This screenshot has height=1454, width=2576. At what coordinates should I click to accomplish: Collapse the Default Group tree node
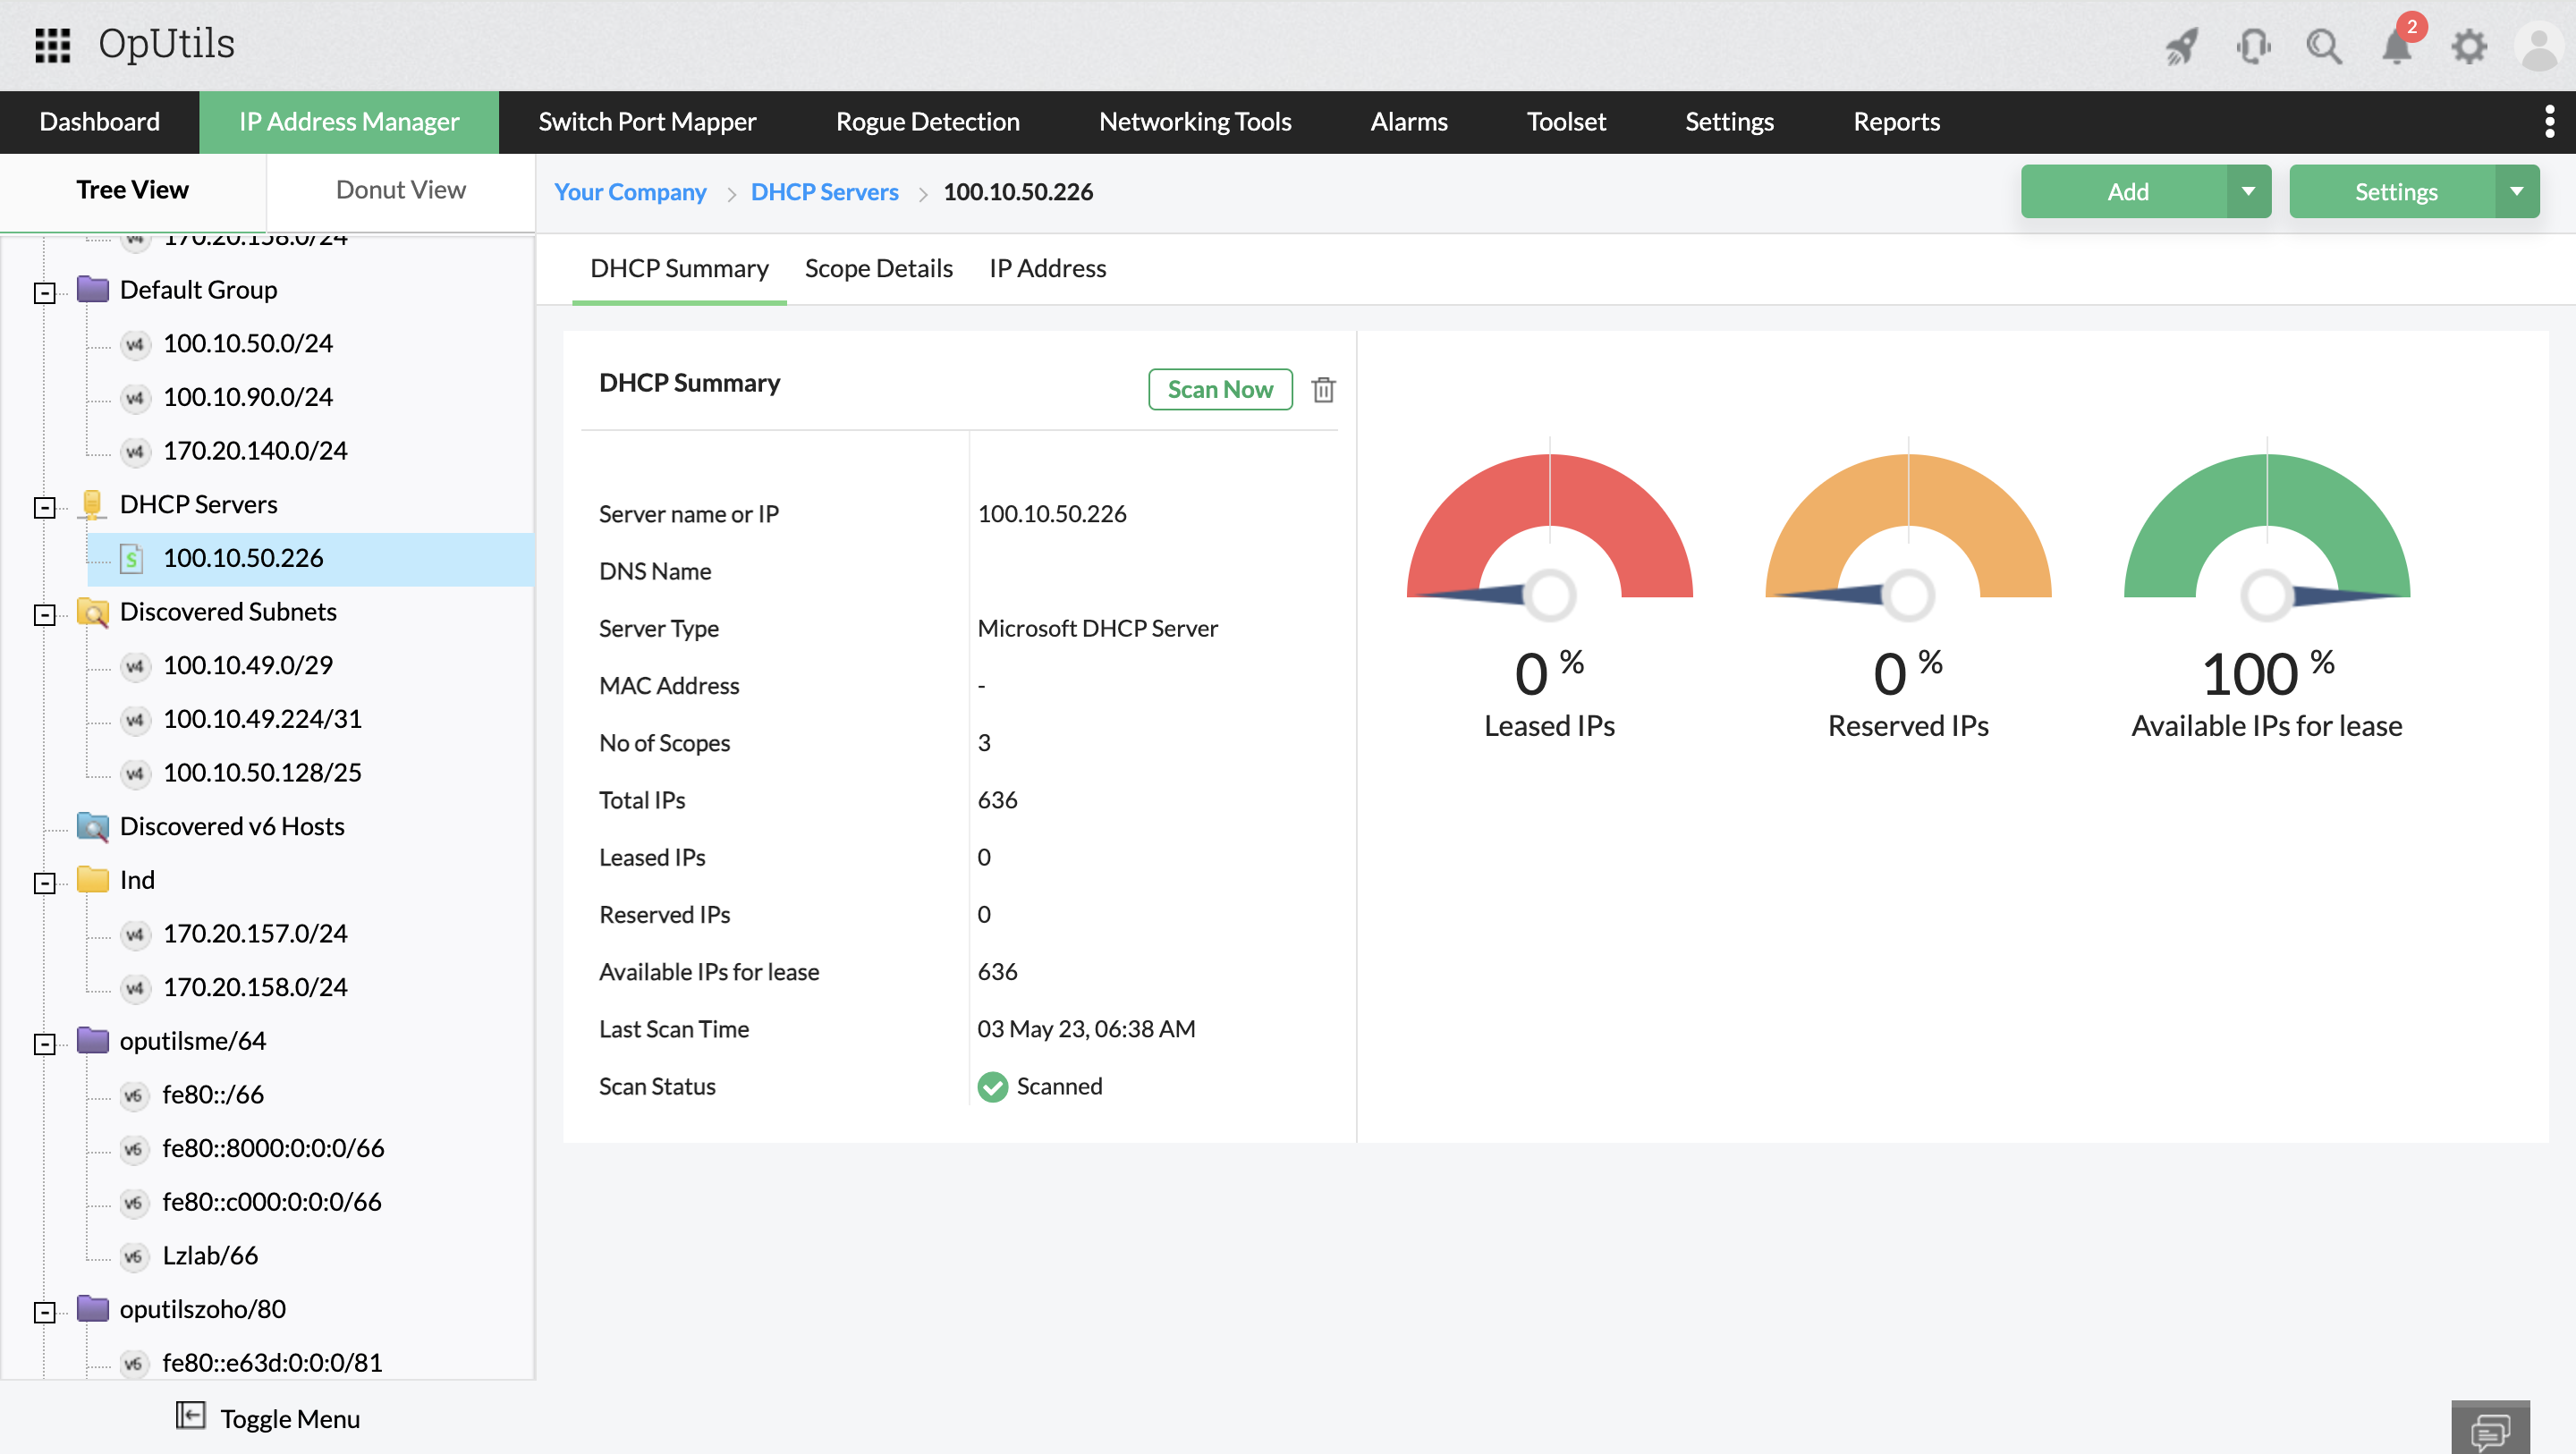(44, 293)
